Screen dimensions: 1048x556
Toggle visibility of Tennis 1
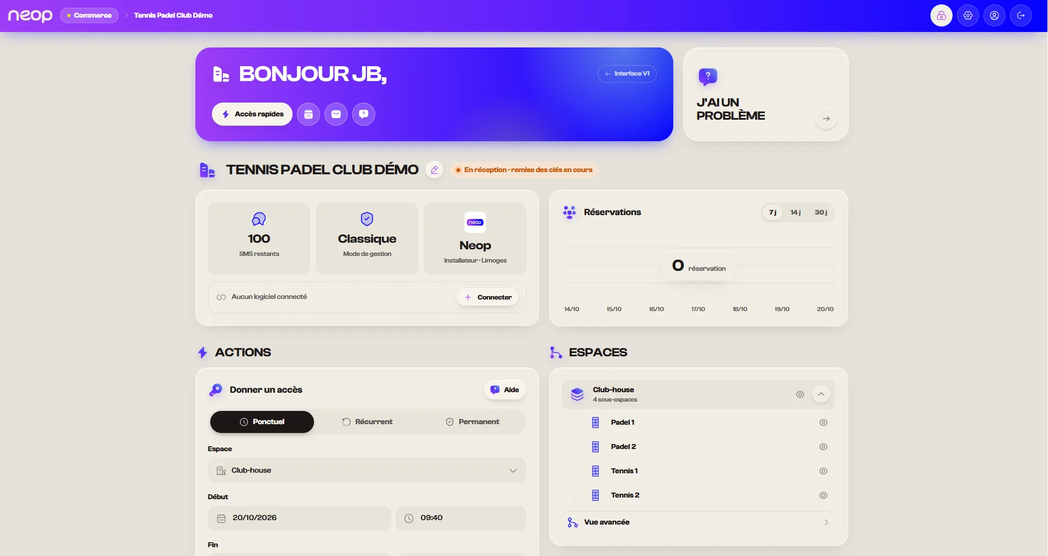823,471
